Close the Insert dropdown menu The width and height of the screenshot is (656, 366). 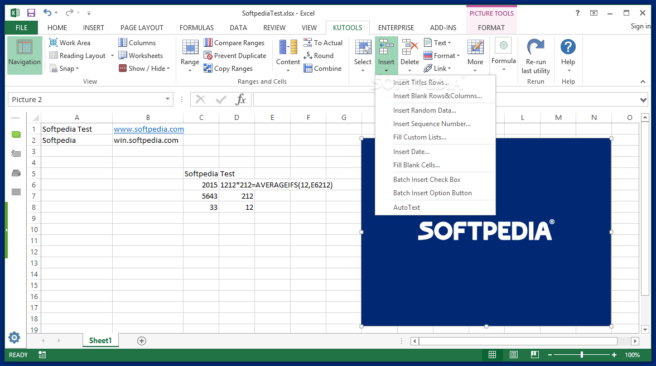pos(386,55)
